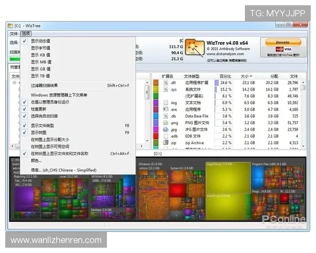Viewport: 316px width, 253px height.
Task: Select 显示 MB 值 menu entry
Action: pyautogui.click(x=78, y=62)
